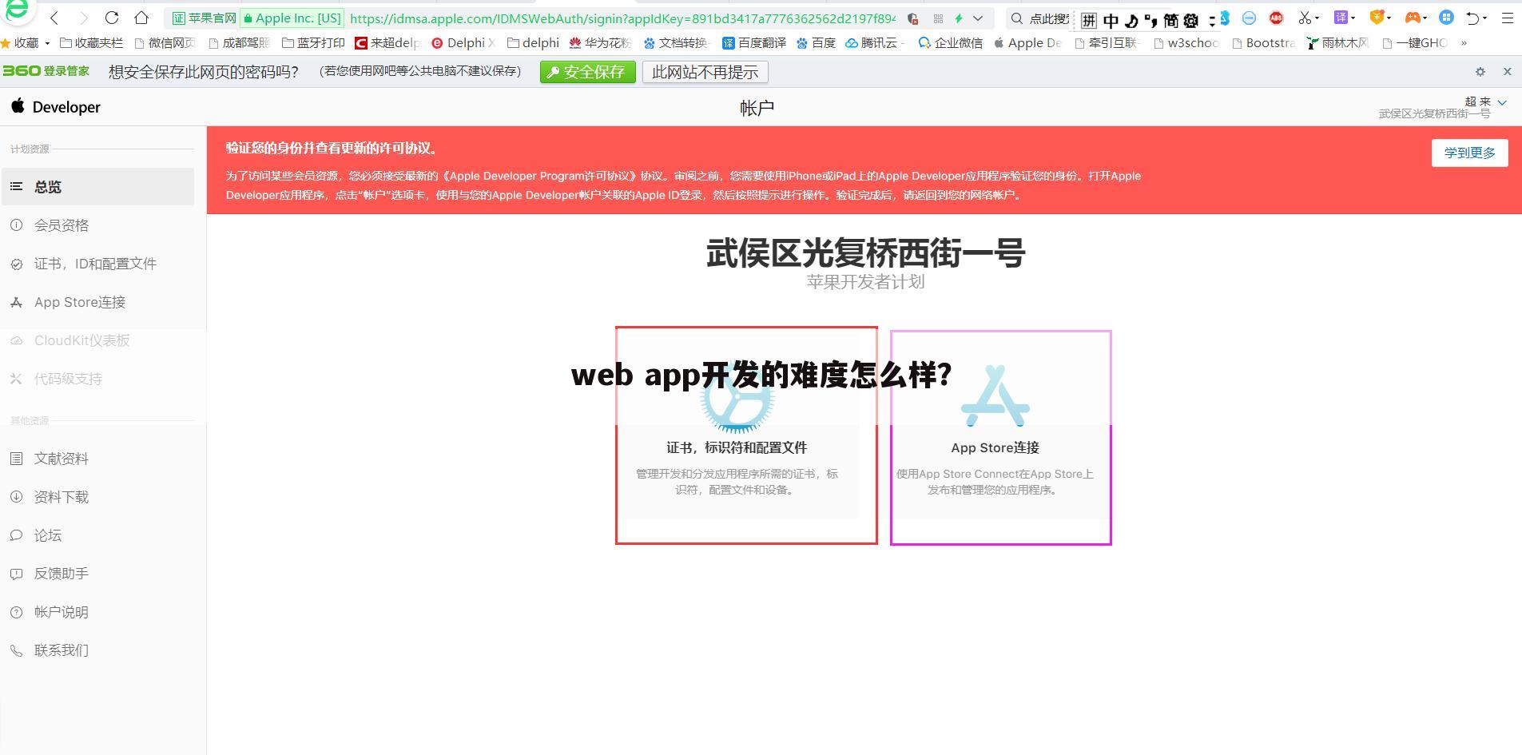
Task: Expand the account name dropdown chevron
Action: point(1502,102)
